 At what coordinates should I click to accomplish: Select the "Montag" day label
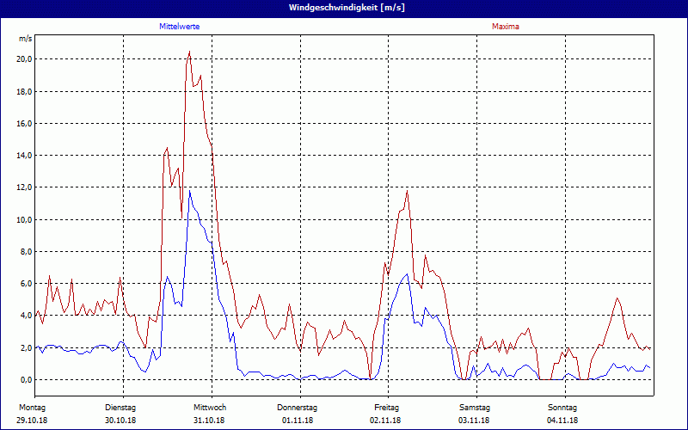[x=32, y=407]
